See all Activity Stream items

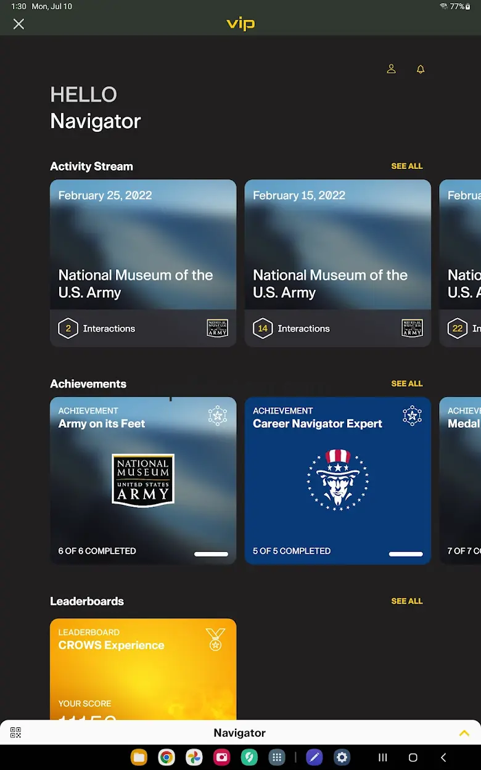coord(407,166)
